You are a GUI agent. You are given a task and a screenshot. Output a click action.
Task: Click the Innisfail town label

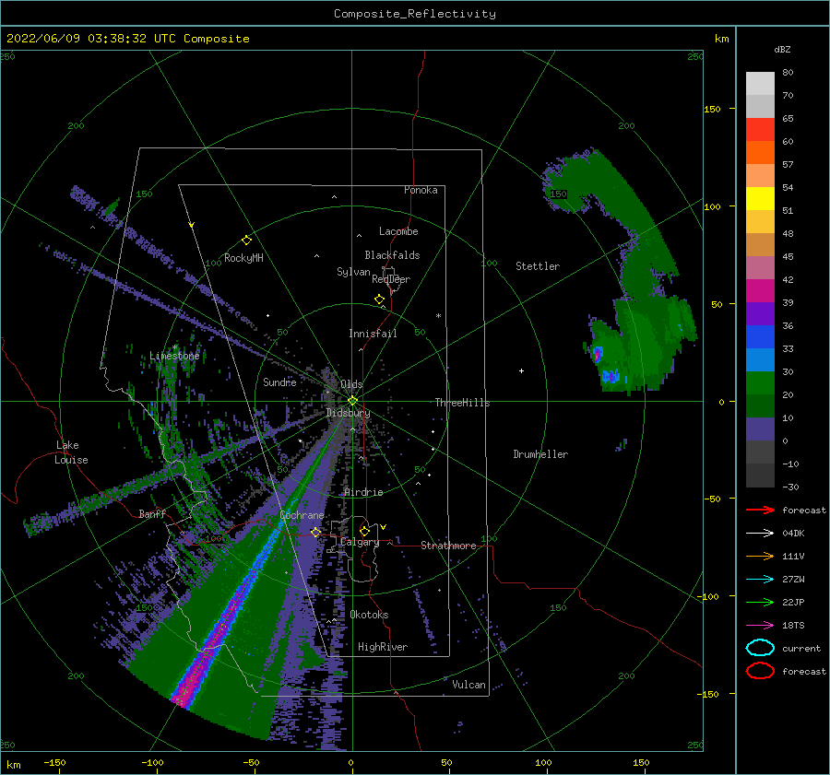click(x=373, y=334)
